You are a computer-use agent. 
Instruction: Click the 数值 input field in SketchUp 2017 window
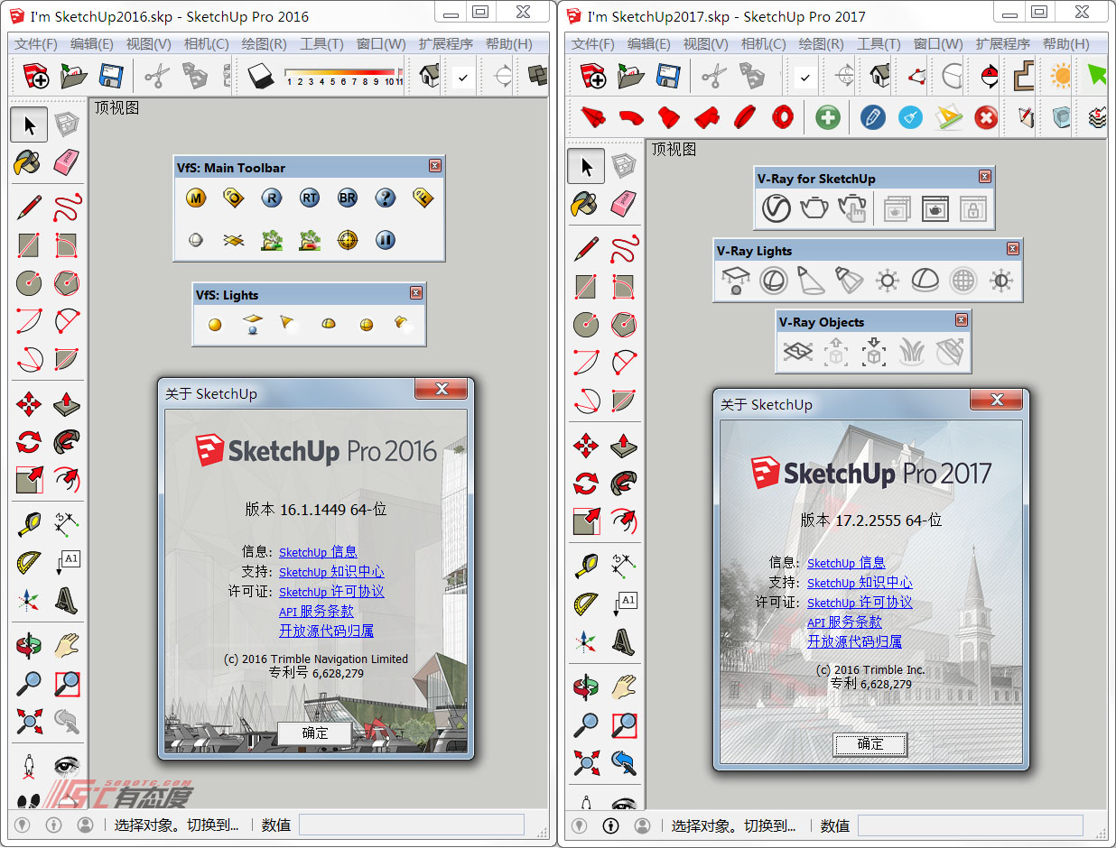[970, 825]
